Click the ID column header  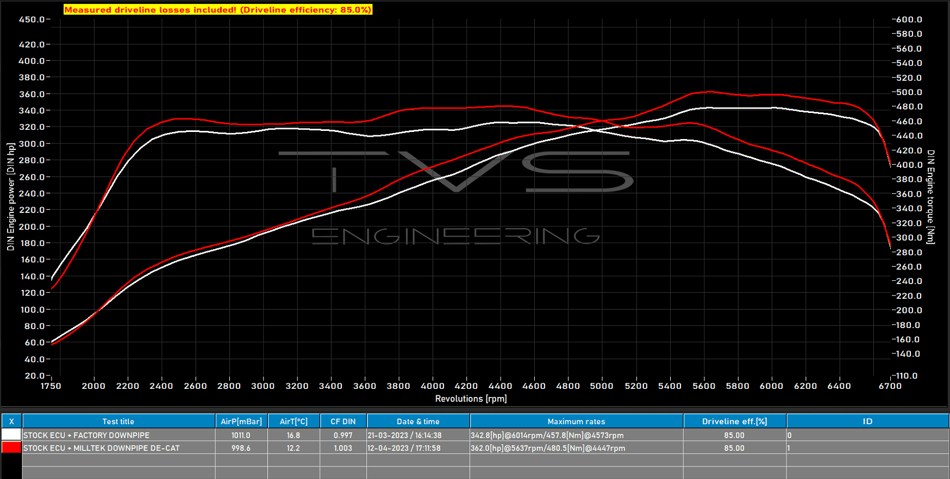(x=867, y=421)
